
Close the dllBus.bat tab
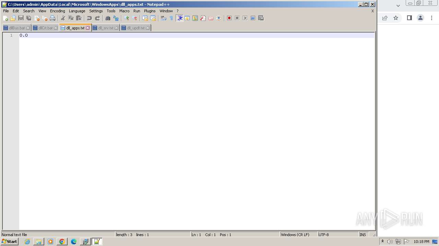(x=28, y=28)
